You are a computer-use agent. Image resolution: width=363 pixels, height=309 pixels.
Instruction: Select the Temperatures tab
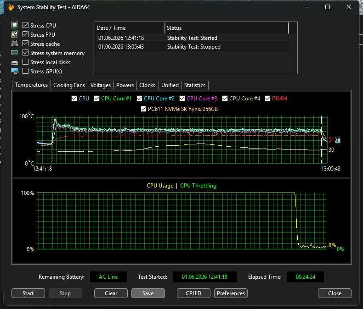[31, 85]
